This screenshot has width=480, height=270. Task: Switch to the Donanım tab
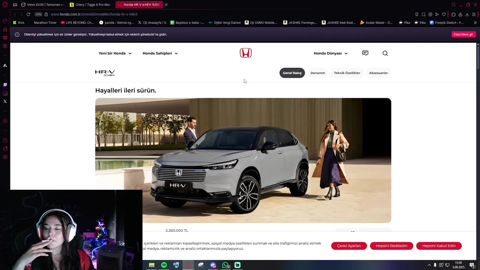pos(318,73)
